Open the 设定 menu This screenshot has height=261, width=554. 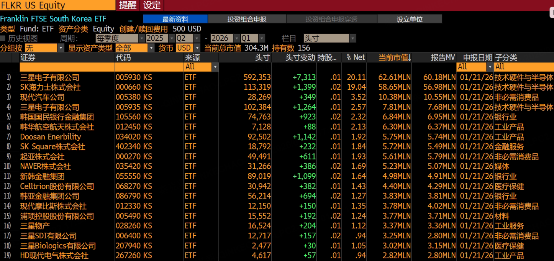tap(152, 5)
